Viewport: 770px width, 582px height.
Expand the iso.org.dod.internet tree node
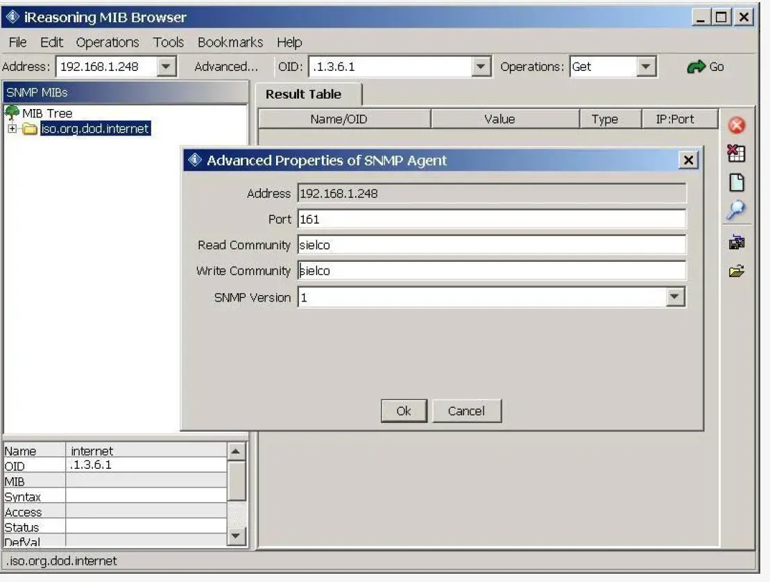[x=12, y=128]
